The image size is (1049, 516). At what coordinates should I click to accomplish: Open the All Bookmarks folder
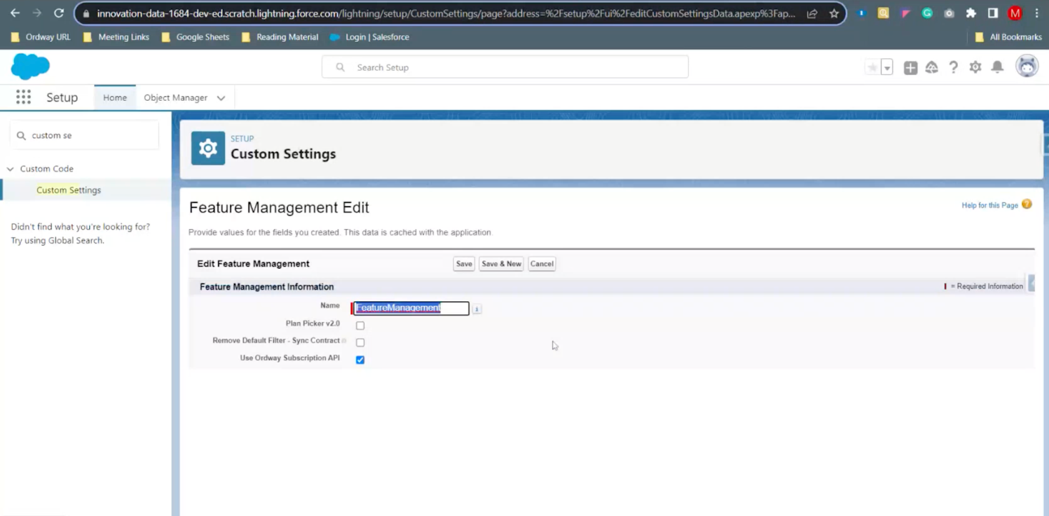click(1008, 37)
